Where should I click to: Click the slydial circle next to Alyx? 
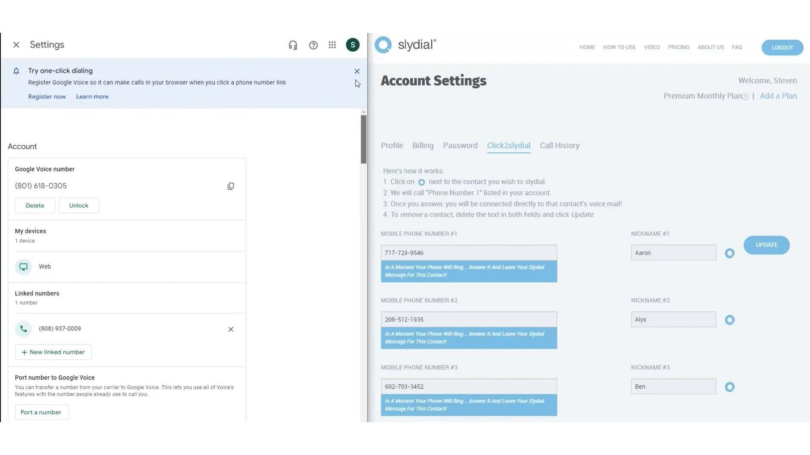pyautogui.click(x=730, y=320)
